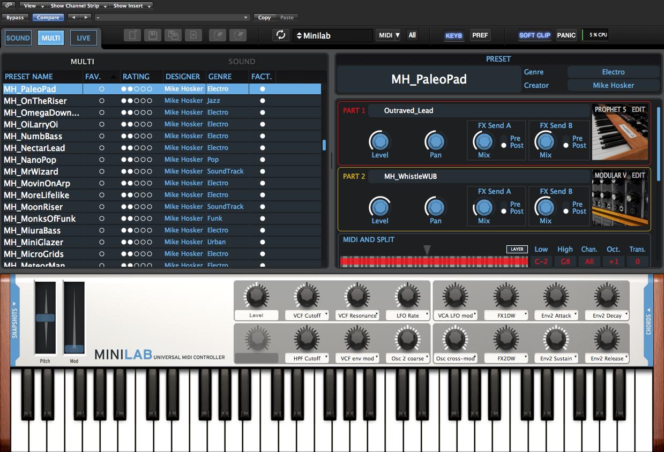
Task: Open the Show Insert dropdown
Action: (x=131, y=6)
